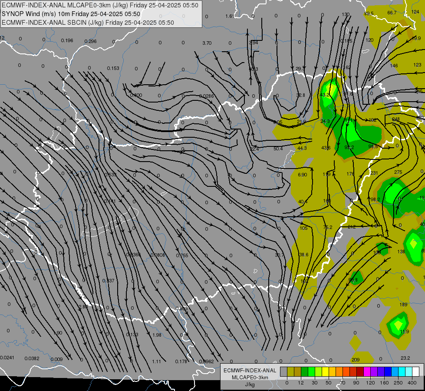Click the map value 3.70
Image resolution: width=425 pixels, height=391 pixels.
coord(207,43)
